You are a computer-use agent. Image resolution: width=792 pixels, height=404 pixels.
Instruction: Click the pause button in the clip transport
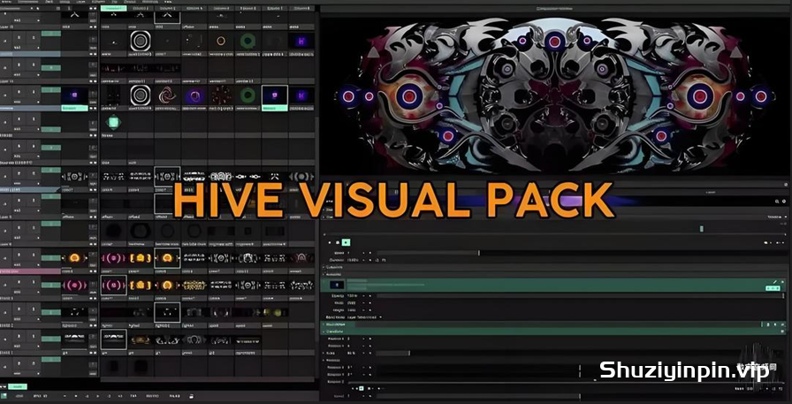coord(339,243)
